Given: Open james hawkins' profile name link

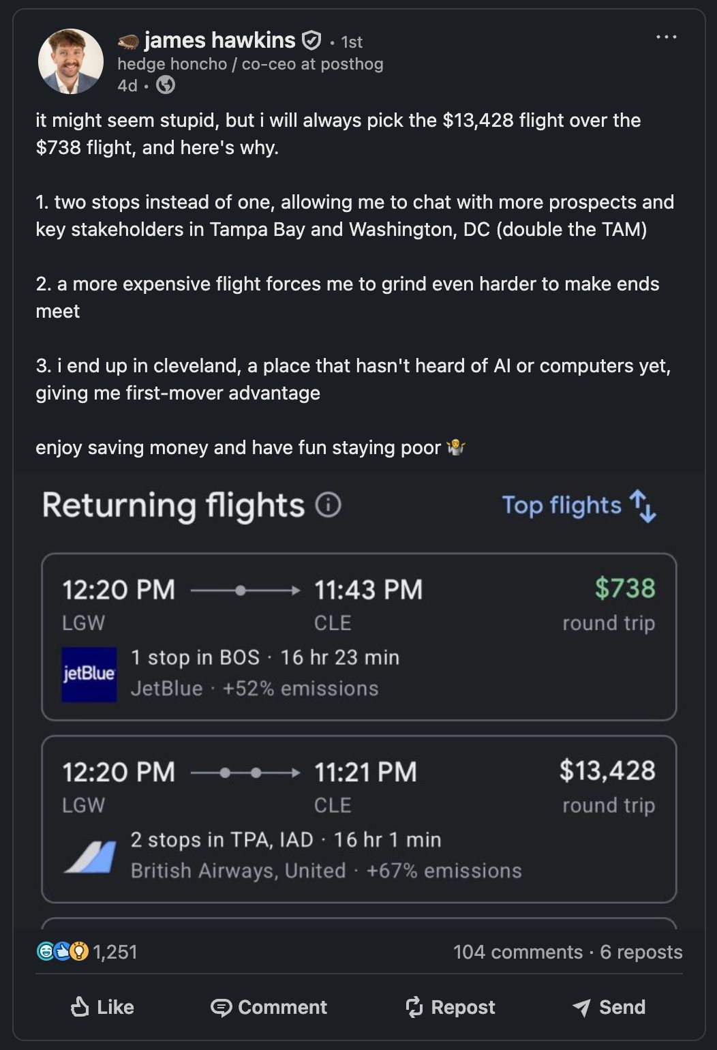Looking at the screenshot, I should tap(219, 41).
